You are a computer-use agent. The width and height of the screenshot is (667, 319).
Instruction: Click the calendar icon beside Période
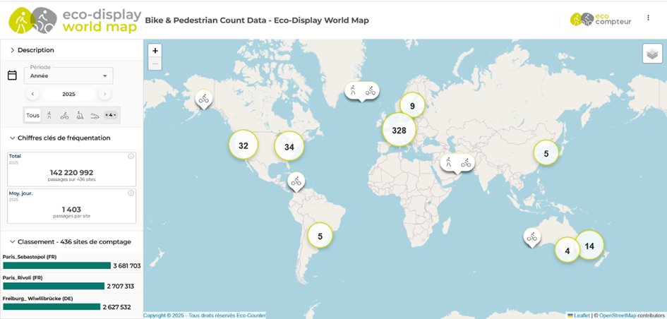point(12,76)
